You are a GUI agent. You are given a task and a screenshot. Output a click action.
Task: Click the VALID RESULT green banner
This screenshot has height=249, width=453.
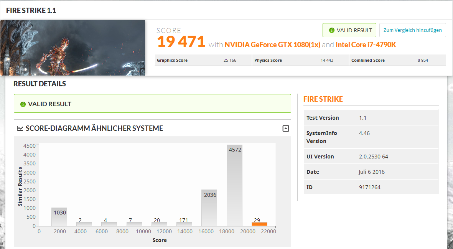pos(152,104)
